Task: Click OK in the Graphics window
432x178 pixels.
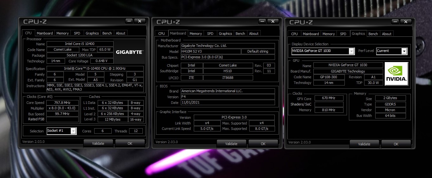Action: tap(396, 144)
